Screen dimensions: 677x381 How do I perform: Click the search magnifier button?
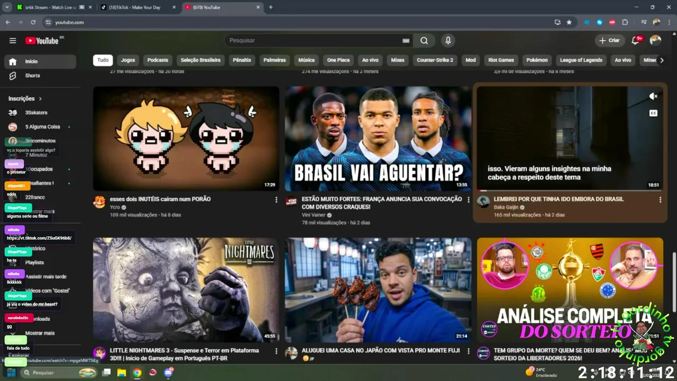pyautogui.click(x=424, y=41)
